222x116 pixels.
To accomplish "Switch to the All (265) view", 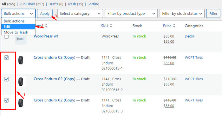I will [x=8, y=4].
